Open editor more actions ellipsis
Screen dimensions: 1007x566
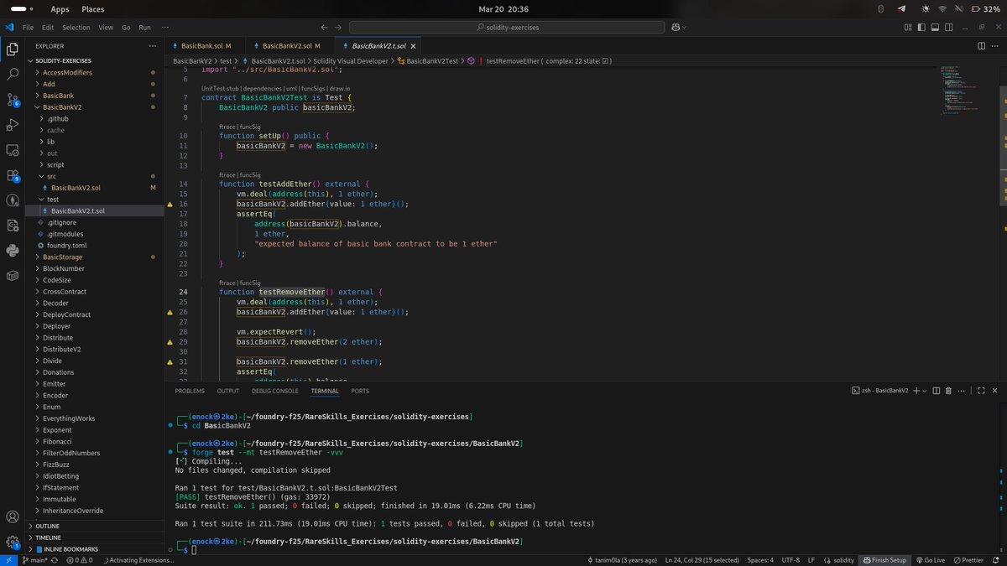(995, 45)
